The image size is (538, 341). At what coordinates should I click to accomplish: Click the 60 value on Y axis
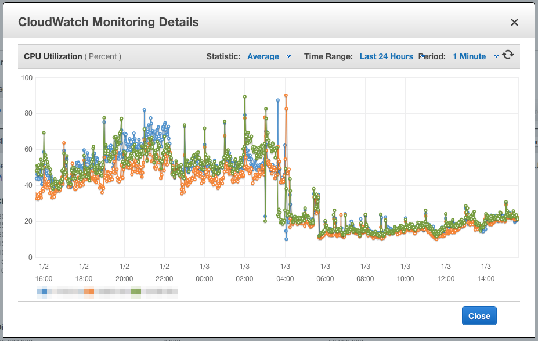28,149
